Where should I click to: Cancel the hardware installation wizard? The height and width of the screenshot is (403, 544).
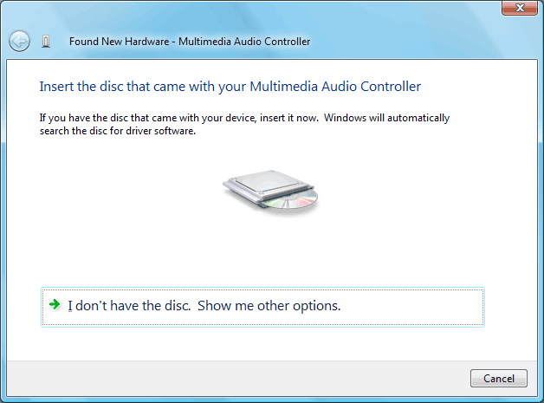[x=499, y=379]
